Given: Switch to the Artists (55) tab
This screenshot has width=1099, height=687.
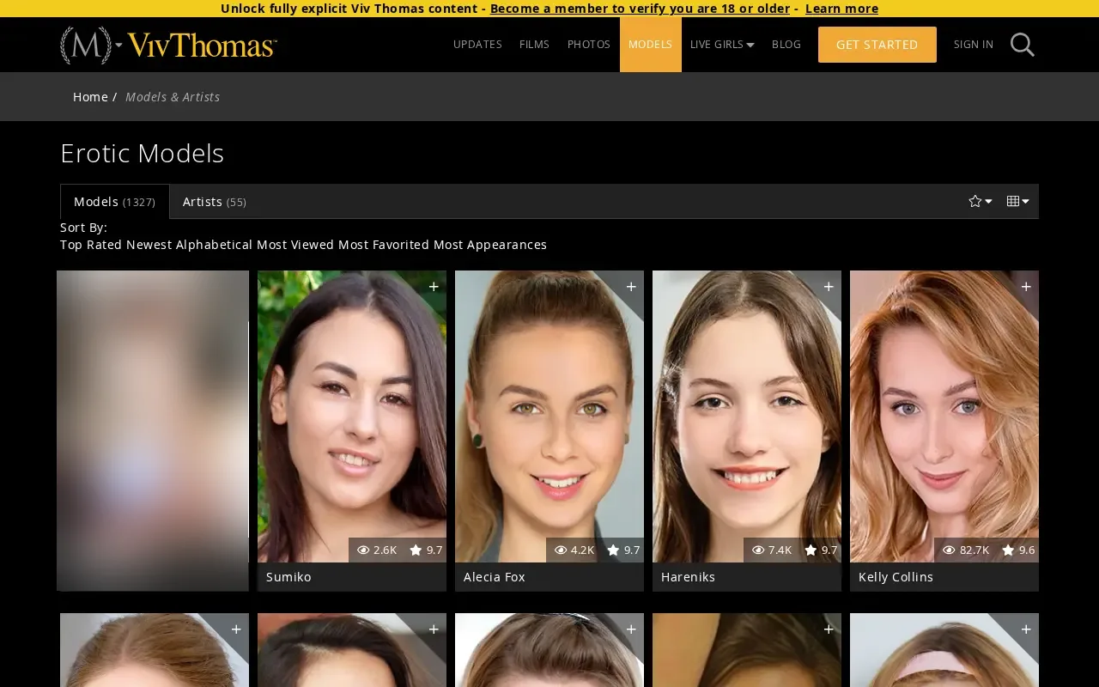Looking at the screenshot, I should 215,202.
